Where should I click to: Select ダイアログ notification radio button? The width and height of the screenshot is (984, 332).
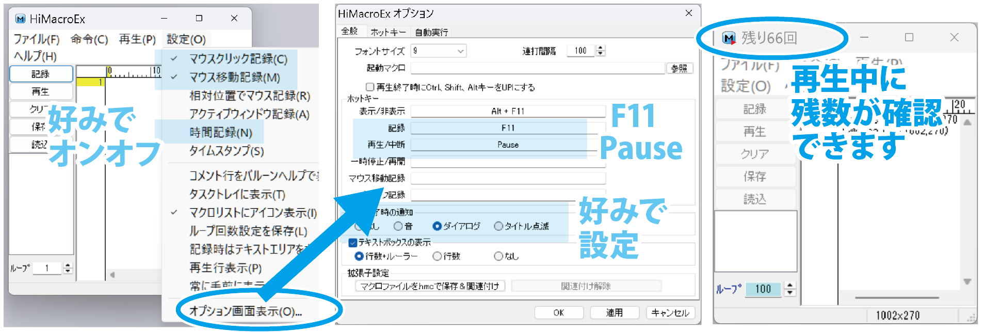(x=437, y=226)
